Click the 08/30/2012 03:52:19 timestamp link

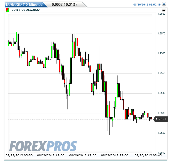coord(147,5)
